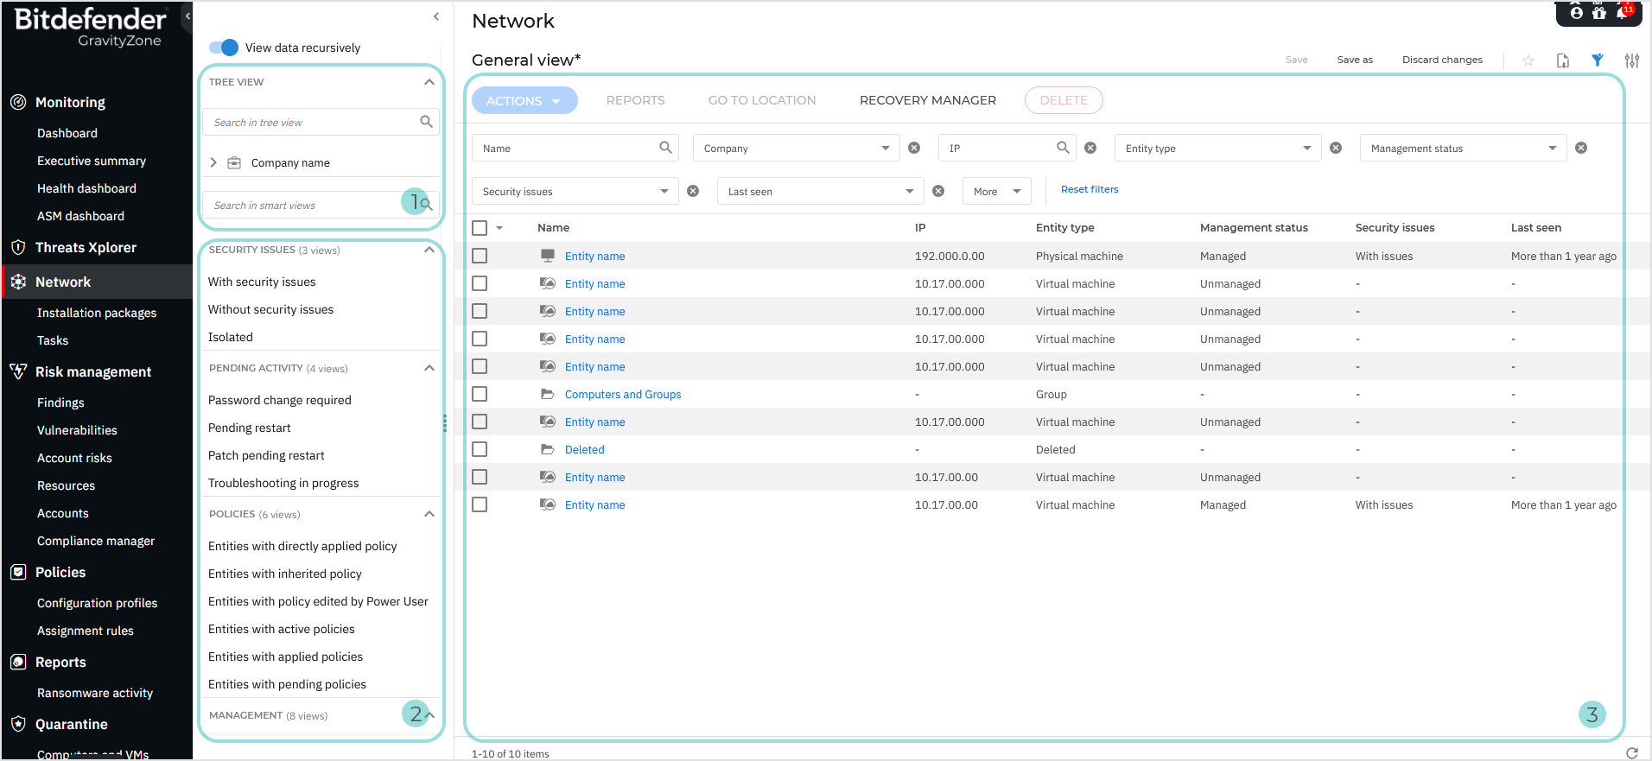1652x761 pixels.
Task: Click Save as button
Action: click(x=1355, y=60)
